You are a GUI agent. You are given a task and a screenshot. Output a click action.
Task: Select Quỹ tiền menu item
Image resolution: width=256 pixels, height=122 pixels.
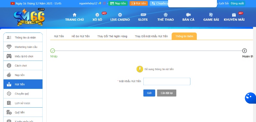23,112
